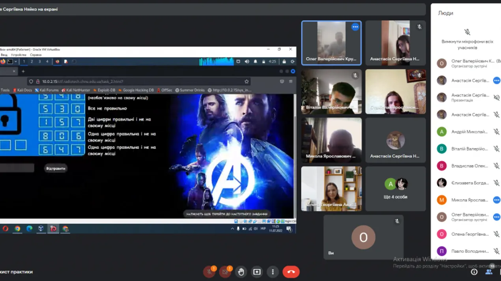
Task: Click the Kali panel logout icon
Action: [x=292, y=61]
